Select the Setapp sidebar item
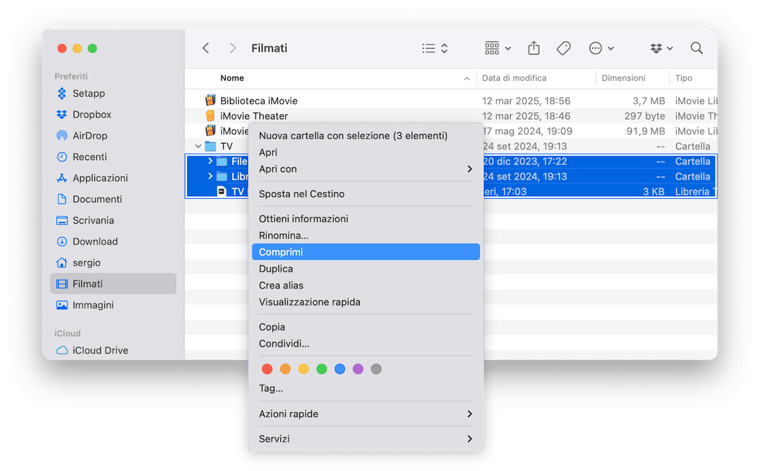This screenshot has width=760, height=471. coord(88,93)
